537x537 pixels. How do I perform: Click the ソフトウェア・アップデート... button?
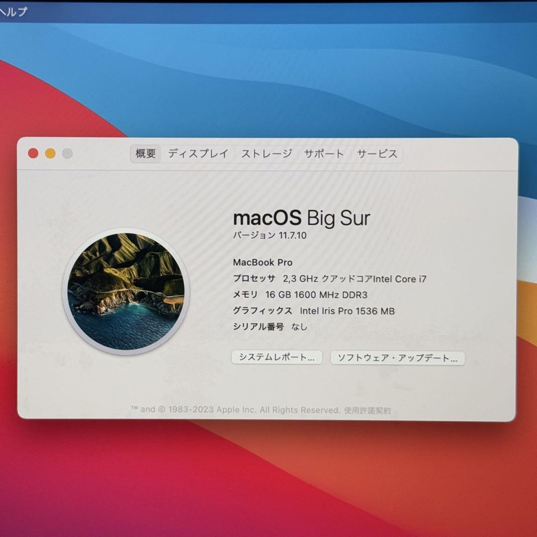point(397,358)
